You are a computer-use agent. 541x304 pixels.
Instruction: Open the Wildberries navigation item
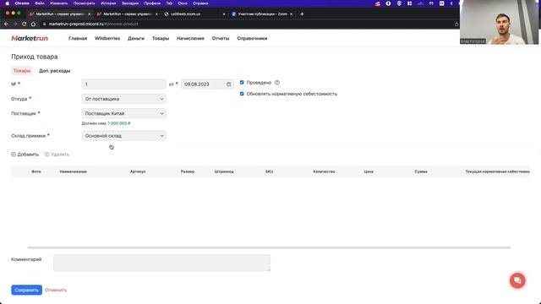coord(107,38)
